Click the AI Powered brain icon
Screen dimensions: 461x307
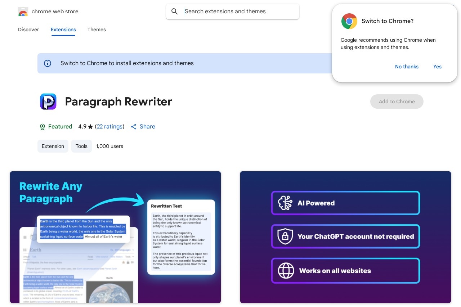285,203
